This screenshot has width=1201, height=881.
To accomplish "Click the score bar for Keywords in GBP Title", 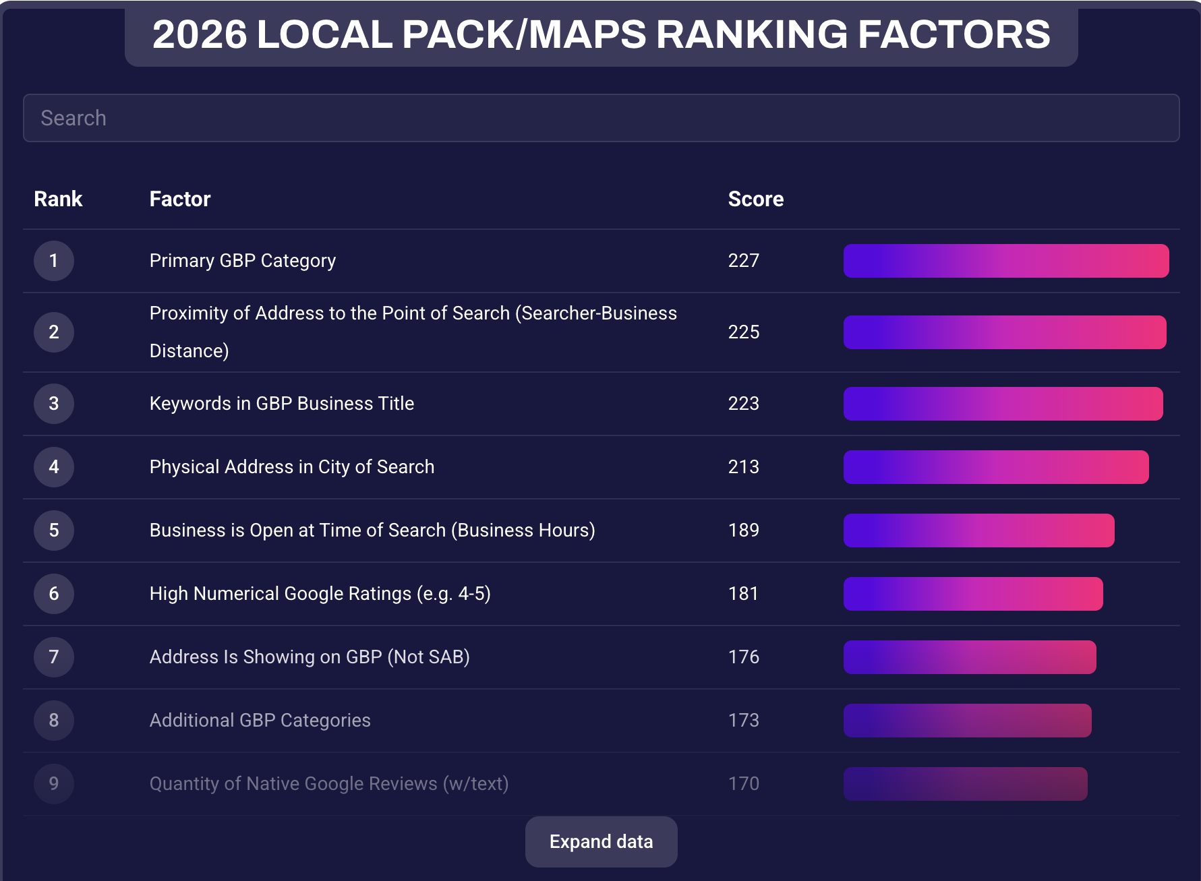I will pos(1003,404).
